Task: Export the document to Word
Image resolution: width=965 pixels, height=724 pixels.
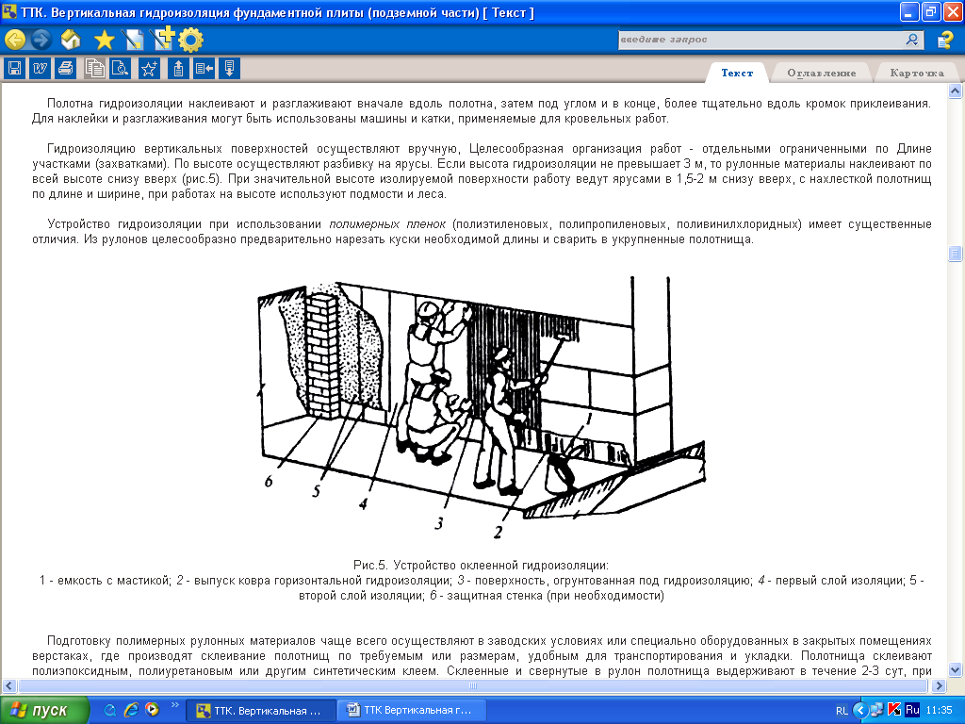Action: 40,68
